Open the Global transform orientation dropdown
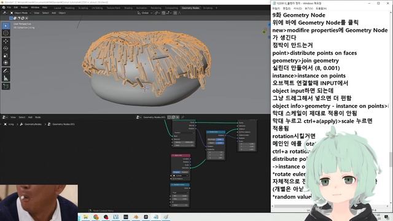The height and width of the screenshot is (221, 393). (145, 13)
